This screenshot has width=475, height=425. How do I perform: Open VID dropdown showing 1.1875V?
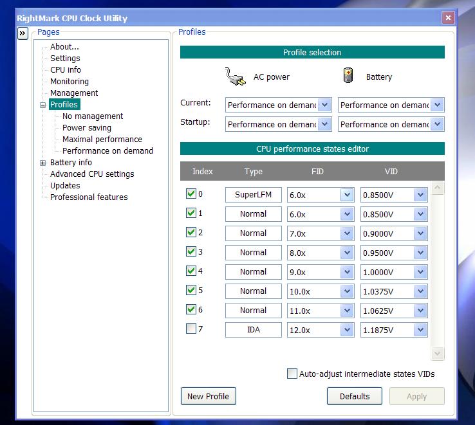pyautogui.click(x=420, y=330)
